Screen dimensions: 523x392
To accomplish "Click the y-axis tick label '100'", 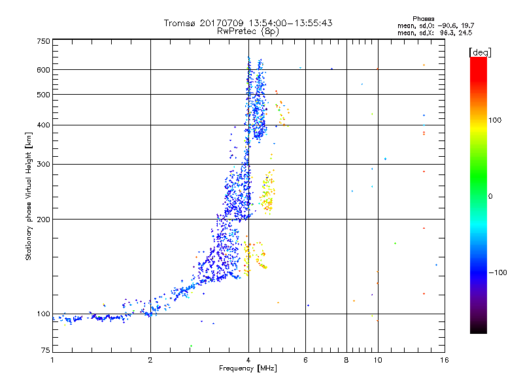I will 43,314.
